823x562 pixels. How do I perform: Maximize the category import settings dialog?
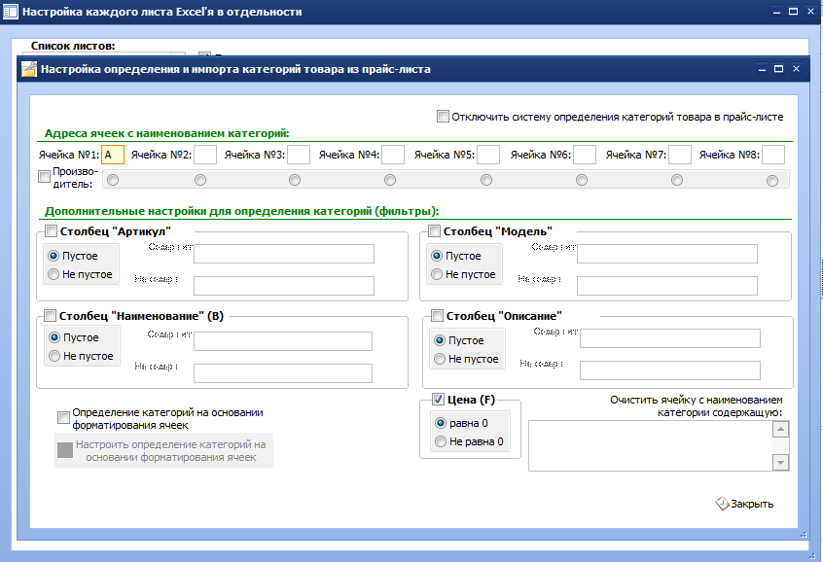(x=779, y=69)
